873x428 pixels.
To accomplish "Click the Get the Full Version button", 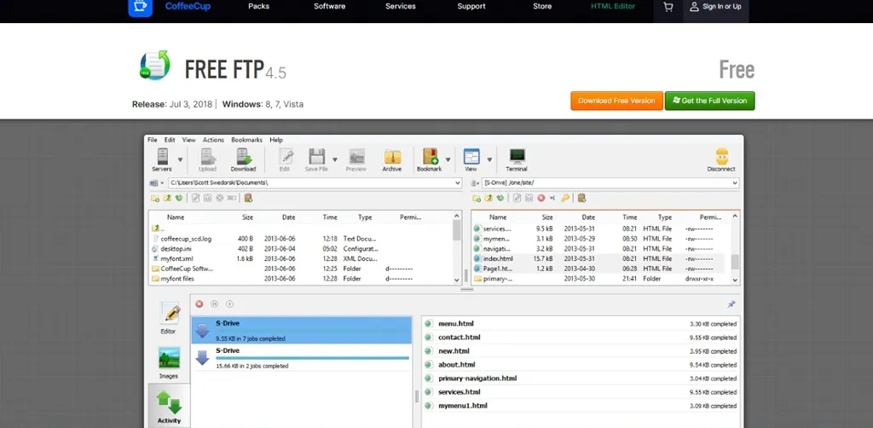I will coord(710,101).
